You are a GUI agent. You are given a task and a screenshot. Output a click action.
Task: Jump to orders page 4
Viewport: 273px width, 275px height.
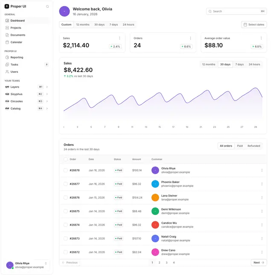(174, 263)
